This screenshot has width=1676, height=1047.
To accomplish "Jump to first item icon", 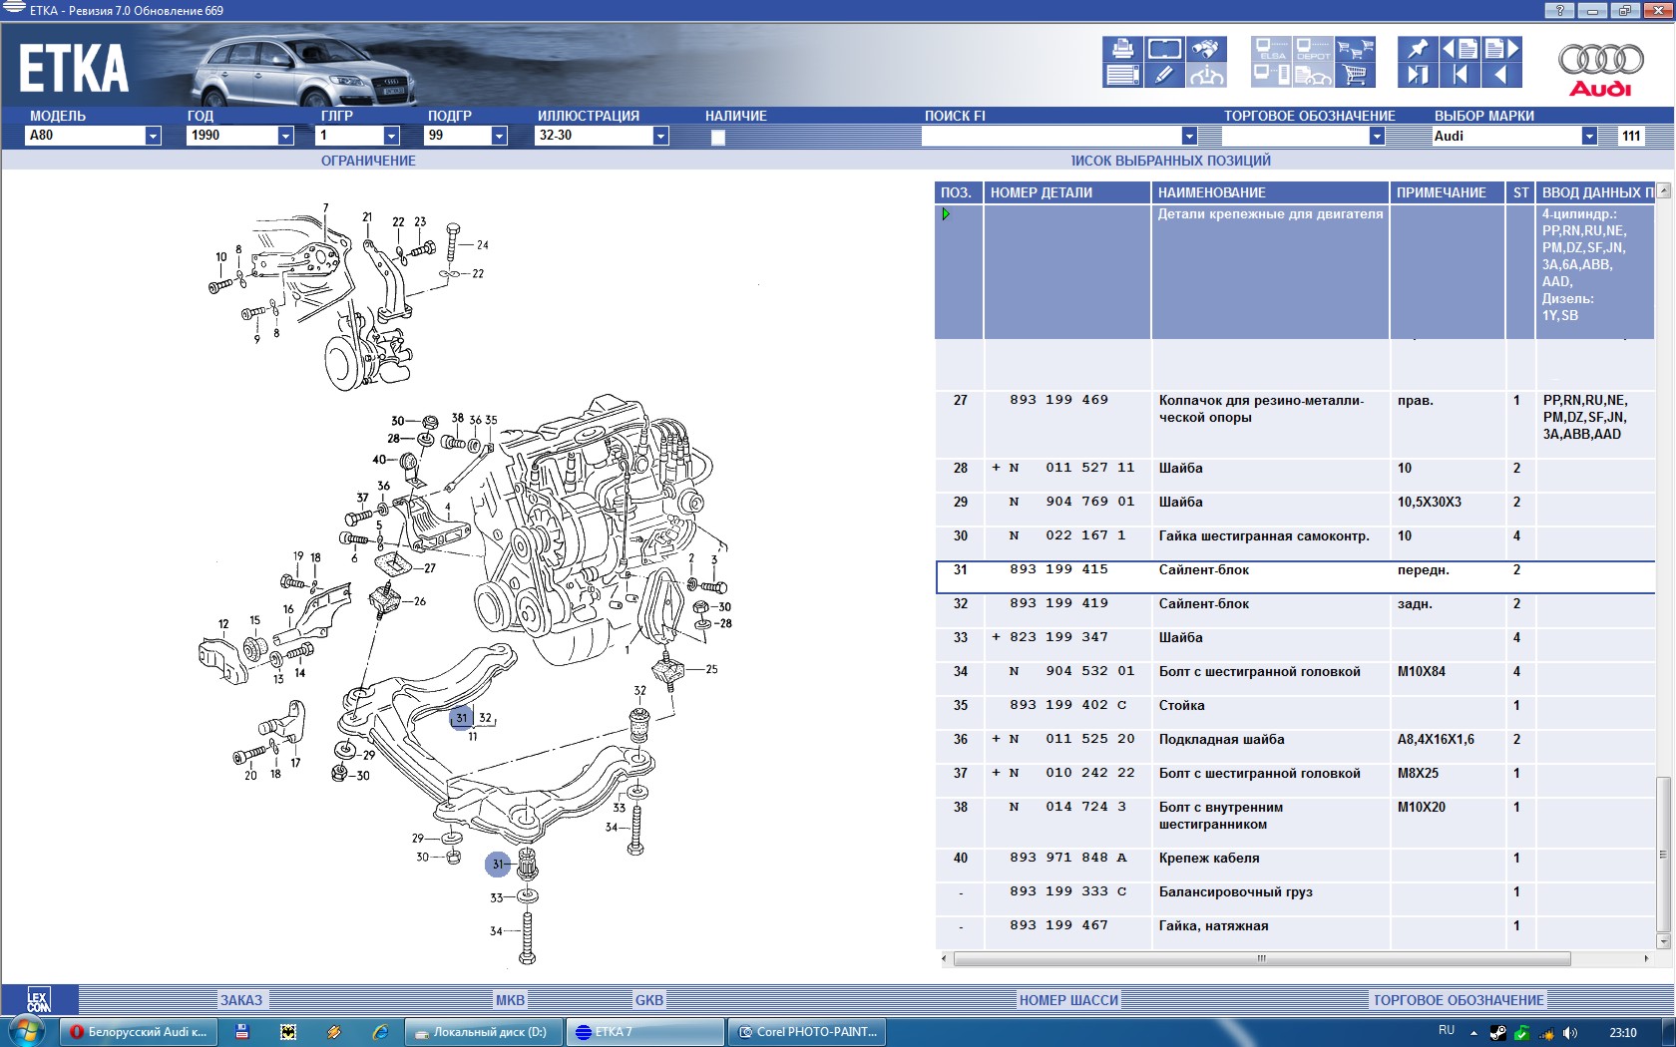I will coord(1460,75).
